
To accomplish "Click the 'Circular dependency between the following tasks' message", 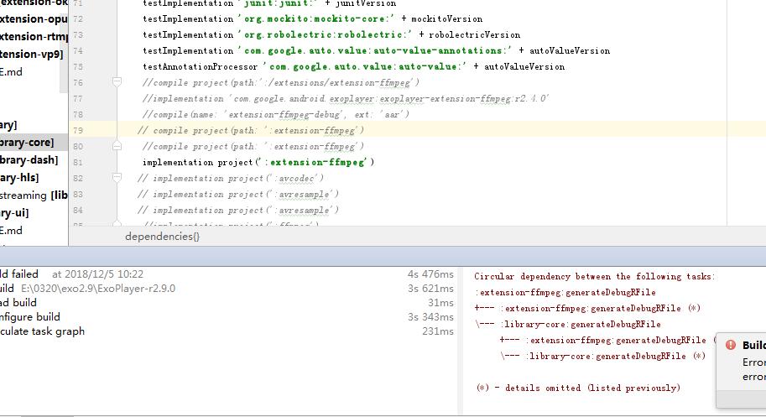I will pos(595,276).
